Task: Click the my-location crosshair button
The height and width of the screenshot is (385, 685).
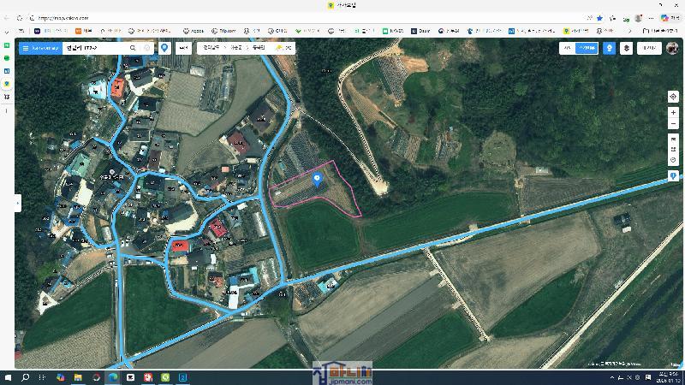Action: point(674,97)
